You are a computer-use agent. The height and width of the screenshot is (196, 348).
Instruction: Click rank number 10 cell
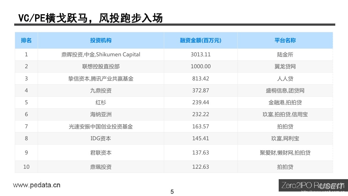tap(26, 167)
